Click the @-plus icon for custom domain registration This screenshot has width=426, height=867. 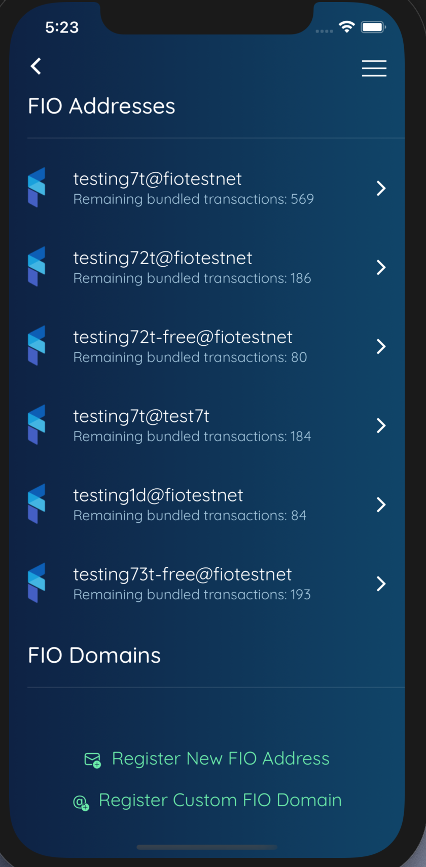tap(81, 801)
